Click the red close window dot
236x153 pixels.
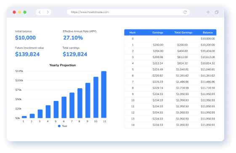(x=14, y=12)
